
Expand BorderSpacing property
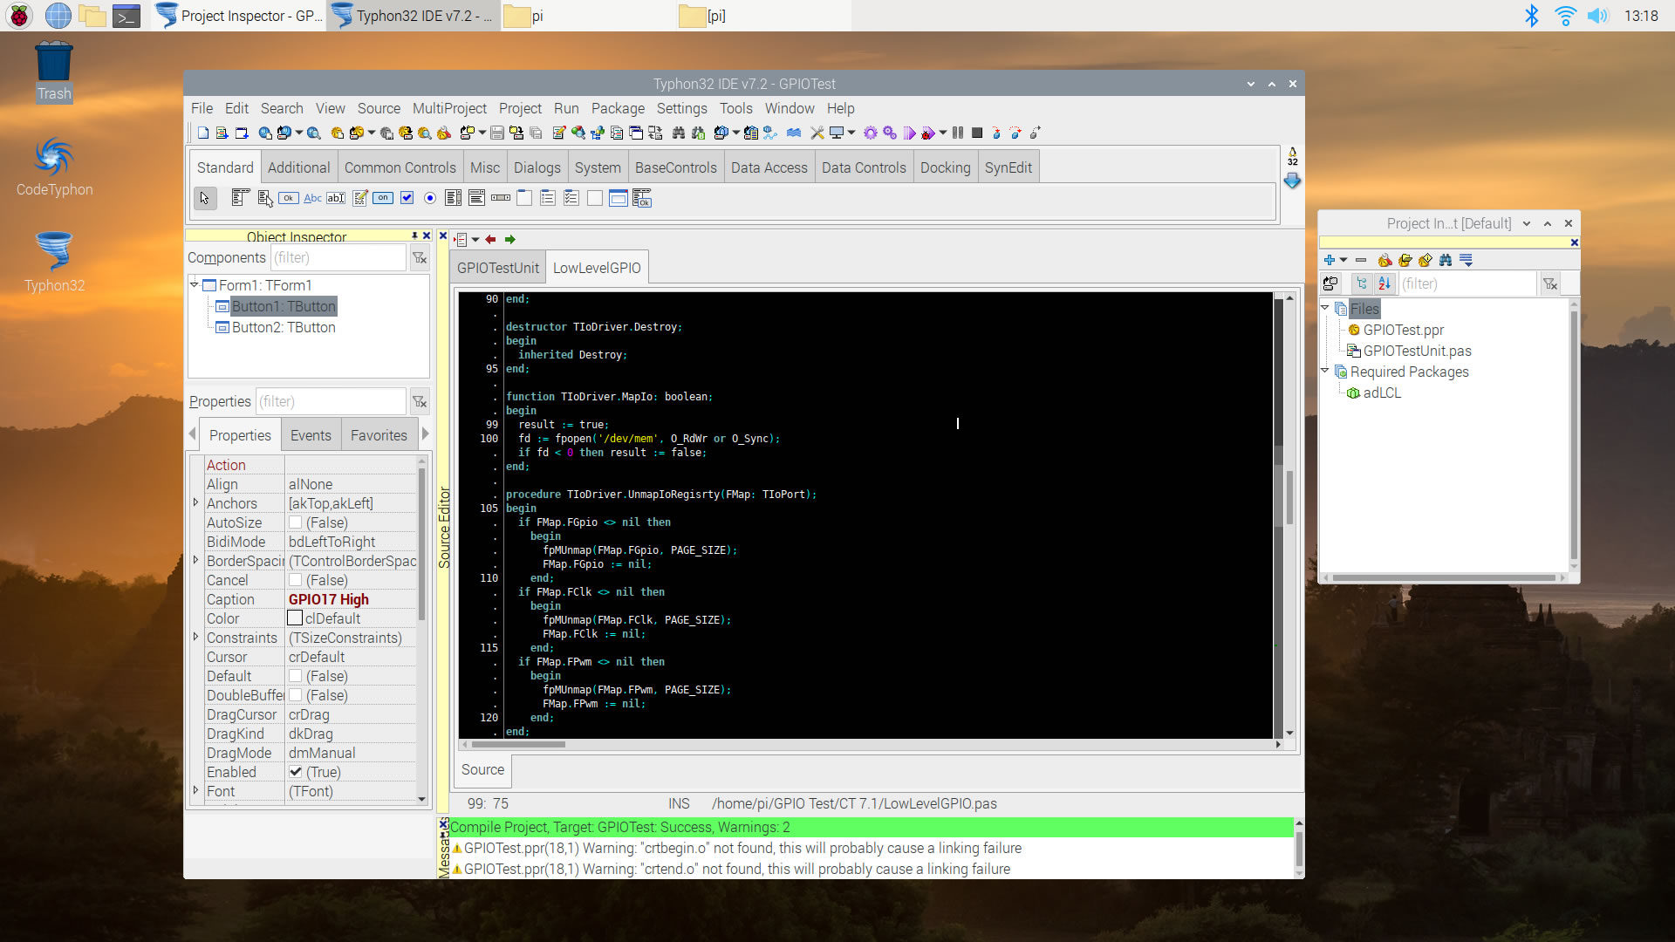(195, 560)
